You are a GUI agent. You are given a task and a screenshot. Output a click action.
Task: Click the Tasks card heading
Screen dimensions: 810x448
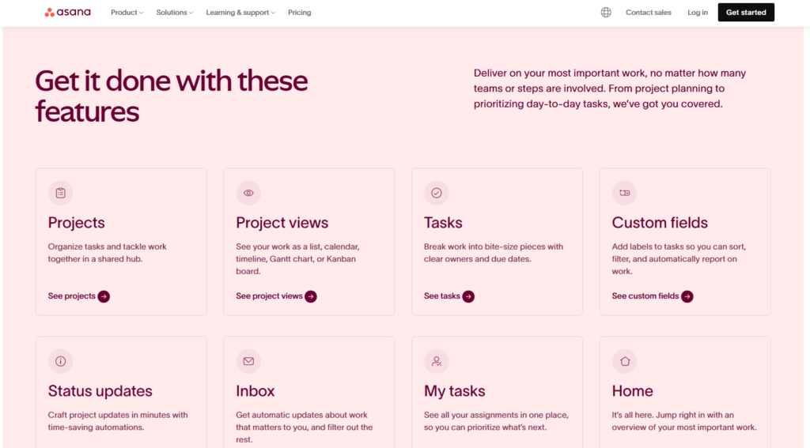coord(443,223)
